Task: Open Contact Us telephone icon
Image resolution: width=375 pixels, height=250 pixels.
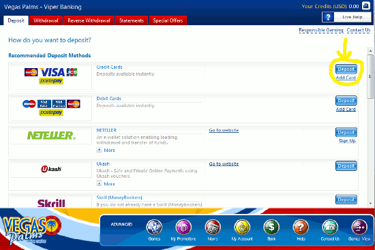Action: pos(330,227)
